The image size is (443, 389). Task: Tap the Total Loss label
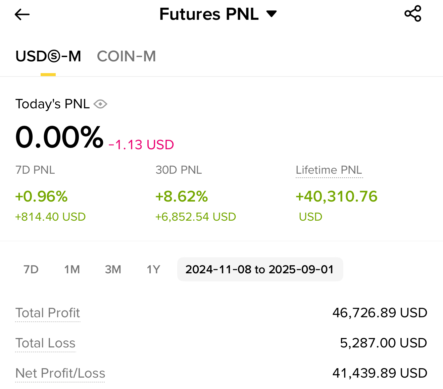click(x=46, y=343)
